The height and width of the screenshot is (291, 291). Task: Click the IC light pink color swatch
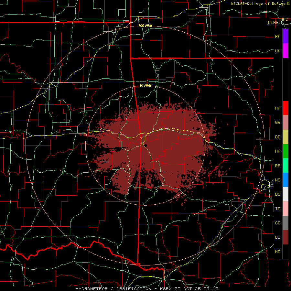(x=286, y=209)
